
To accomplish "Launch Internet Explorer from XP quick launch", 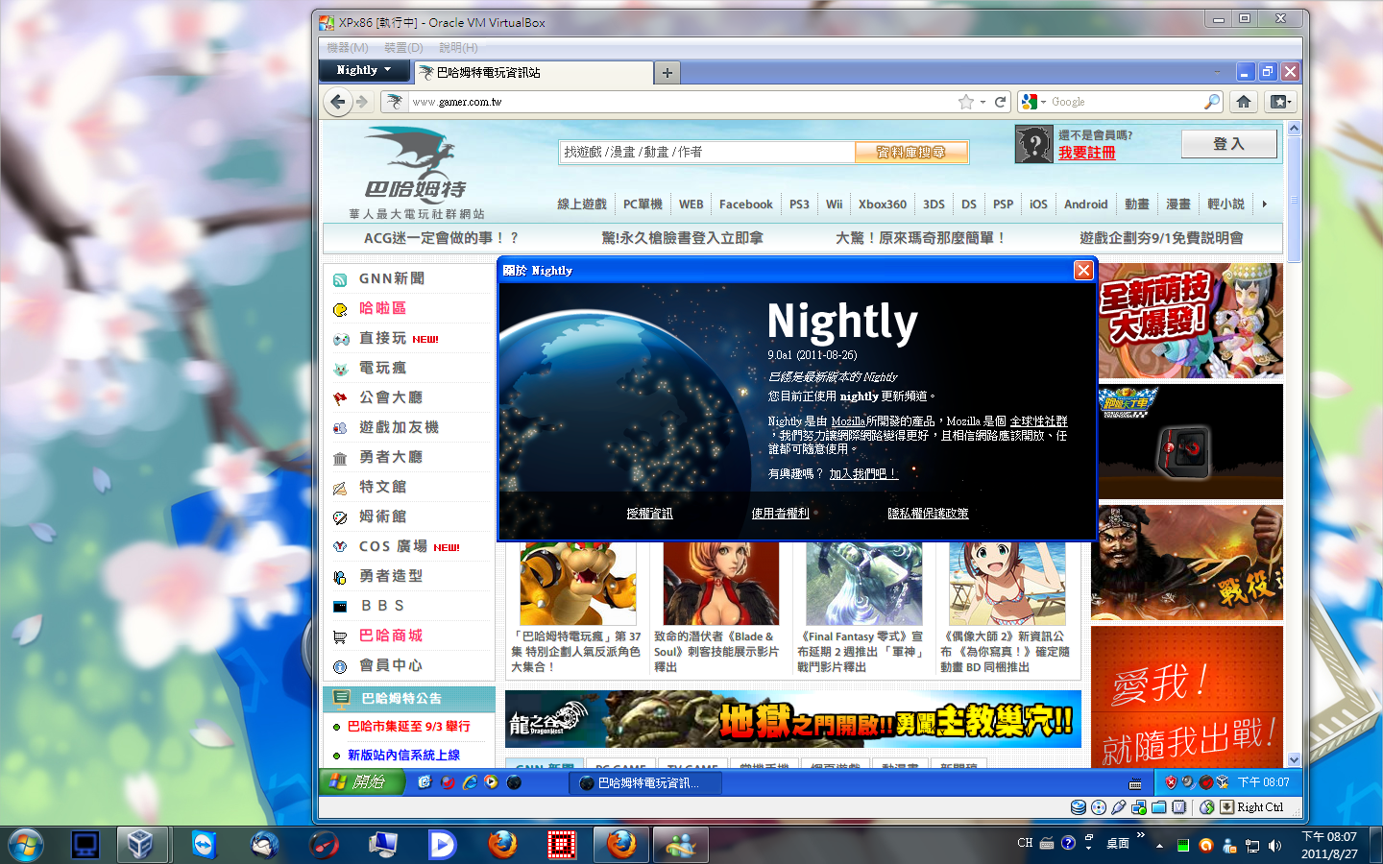I will click(x=470, y=782).
